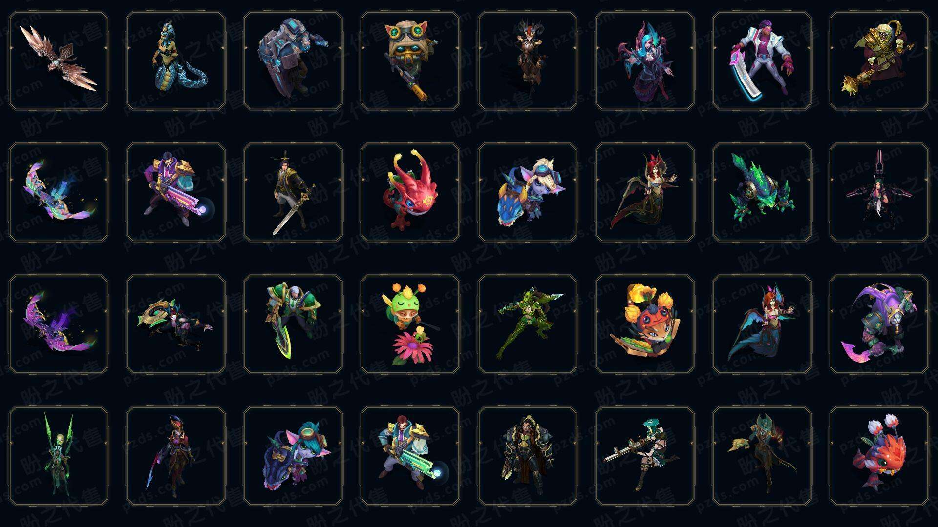Select the blue-haired woman in dark dress
This screenshot has width=938, height=527.
[x=645, y=61]
